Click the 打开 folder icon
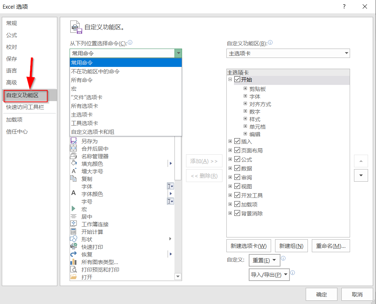376x304 pixels. 74,277
